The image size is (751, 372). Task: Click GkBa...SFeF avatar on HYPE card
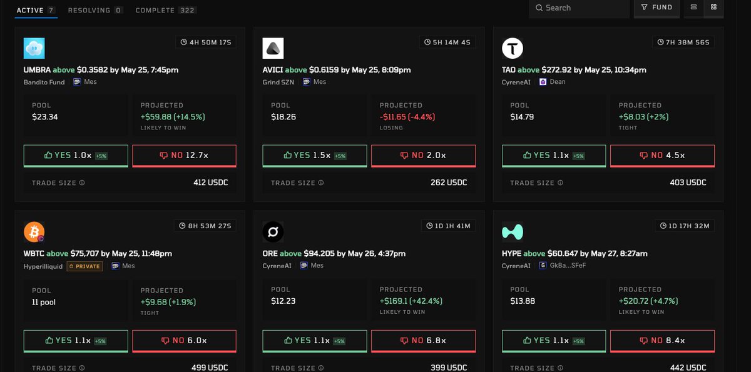click(543, 266)
